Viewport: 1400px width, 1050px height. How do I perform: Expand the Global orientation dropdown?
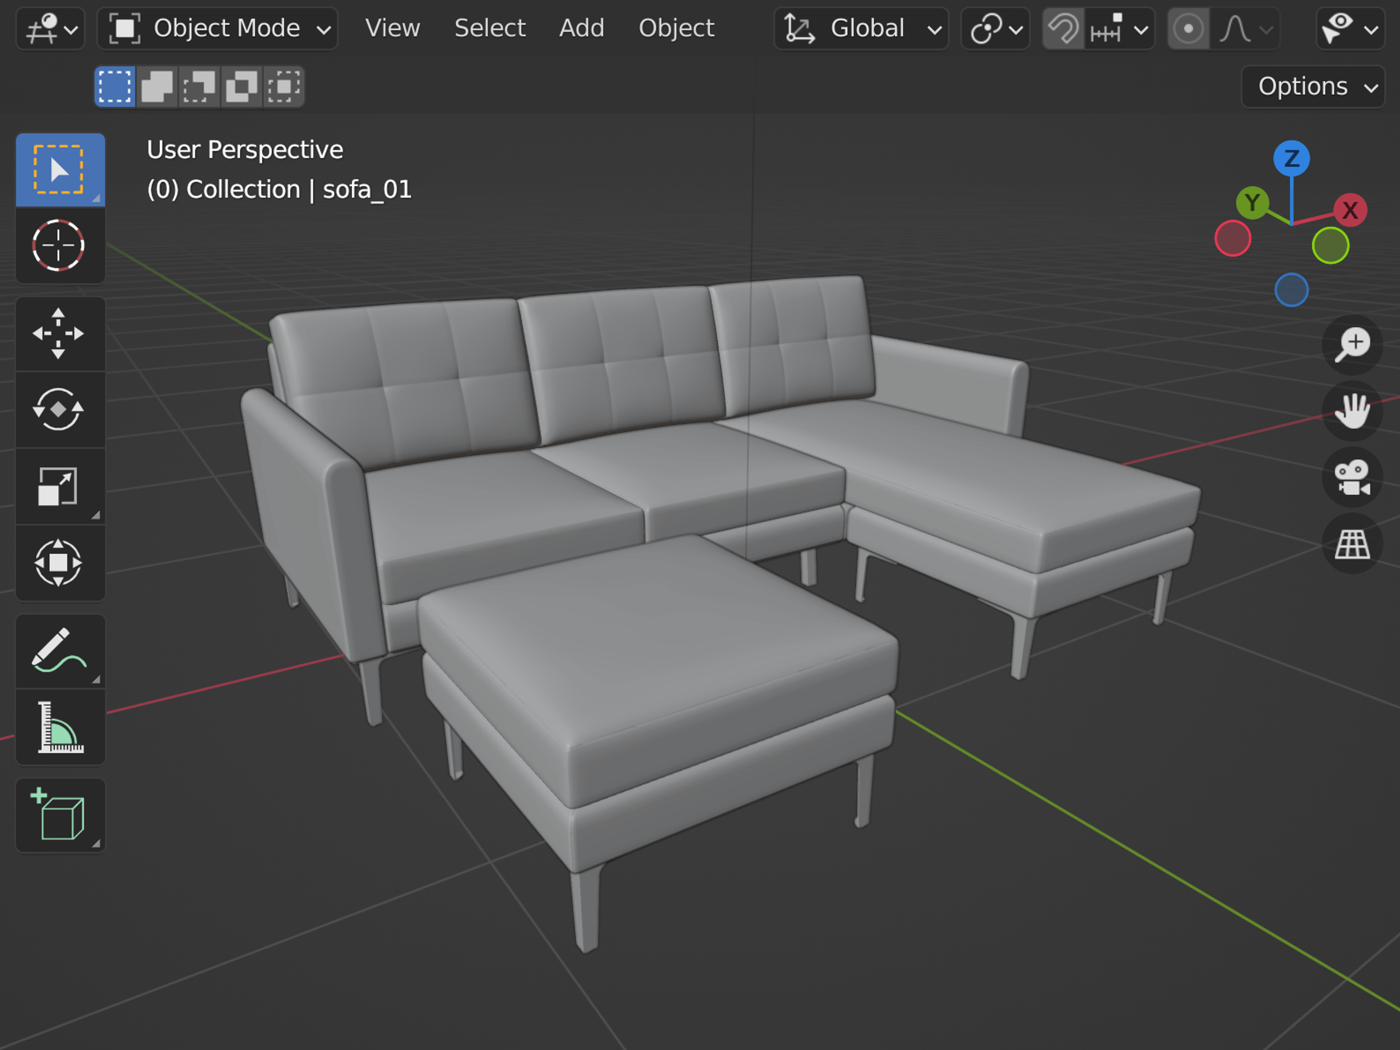(862, 28)
